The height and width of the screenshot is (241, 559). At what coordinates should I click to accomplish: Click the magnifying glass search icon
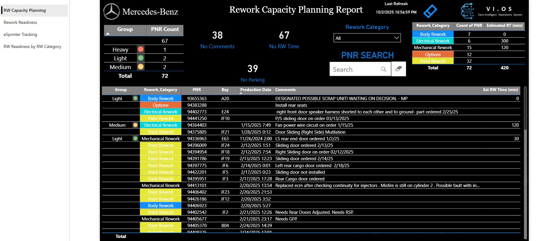click(383, 69)
